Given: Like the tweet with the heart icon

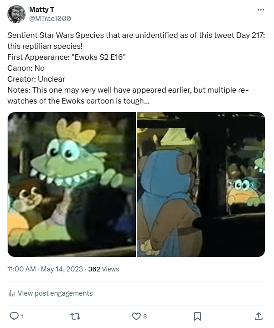Looking at the screenshot, I should click(136, 316).
